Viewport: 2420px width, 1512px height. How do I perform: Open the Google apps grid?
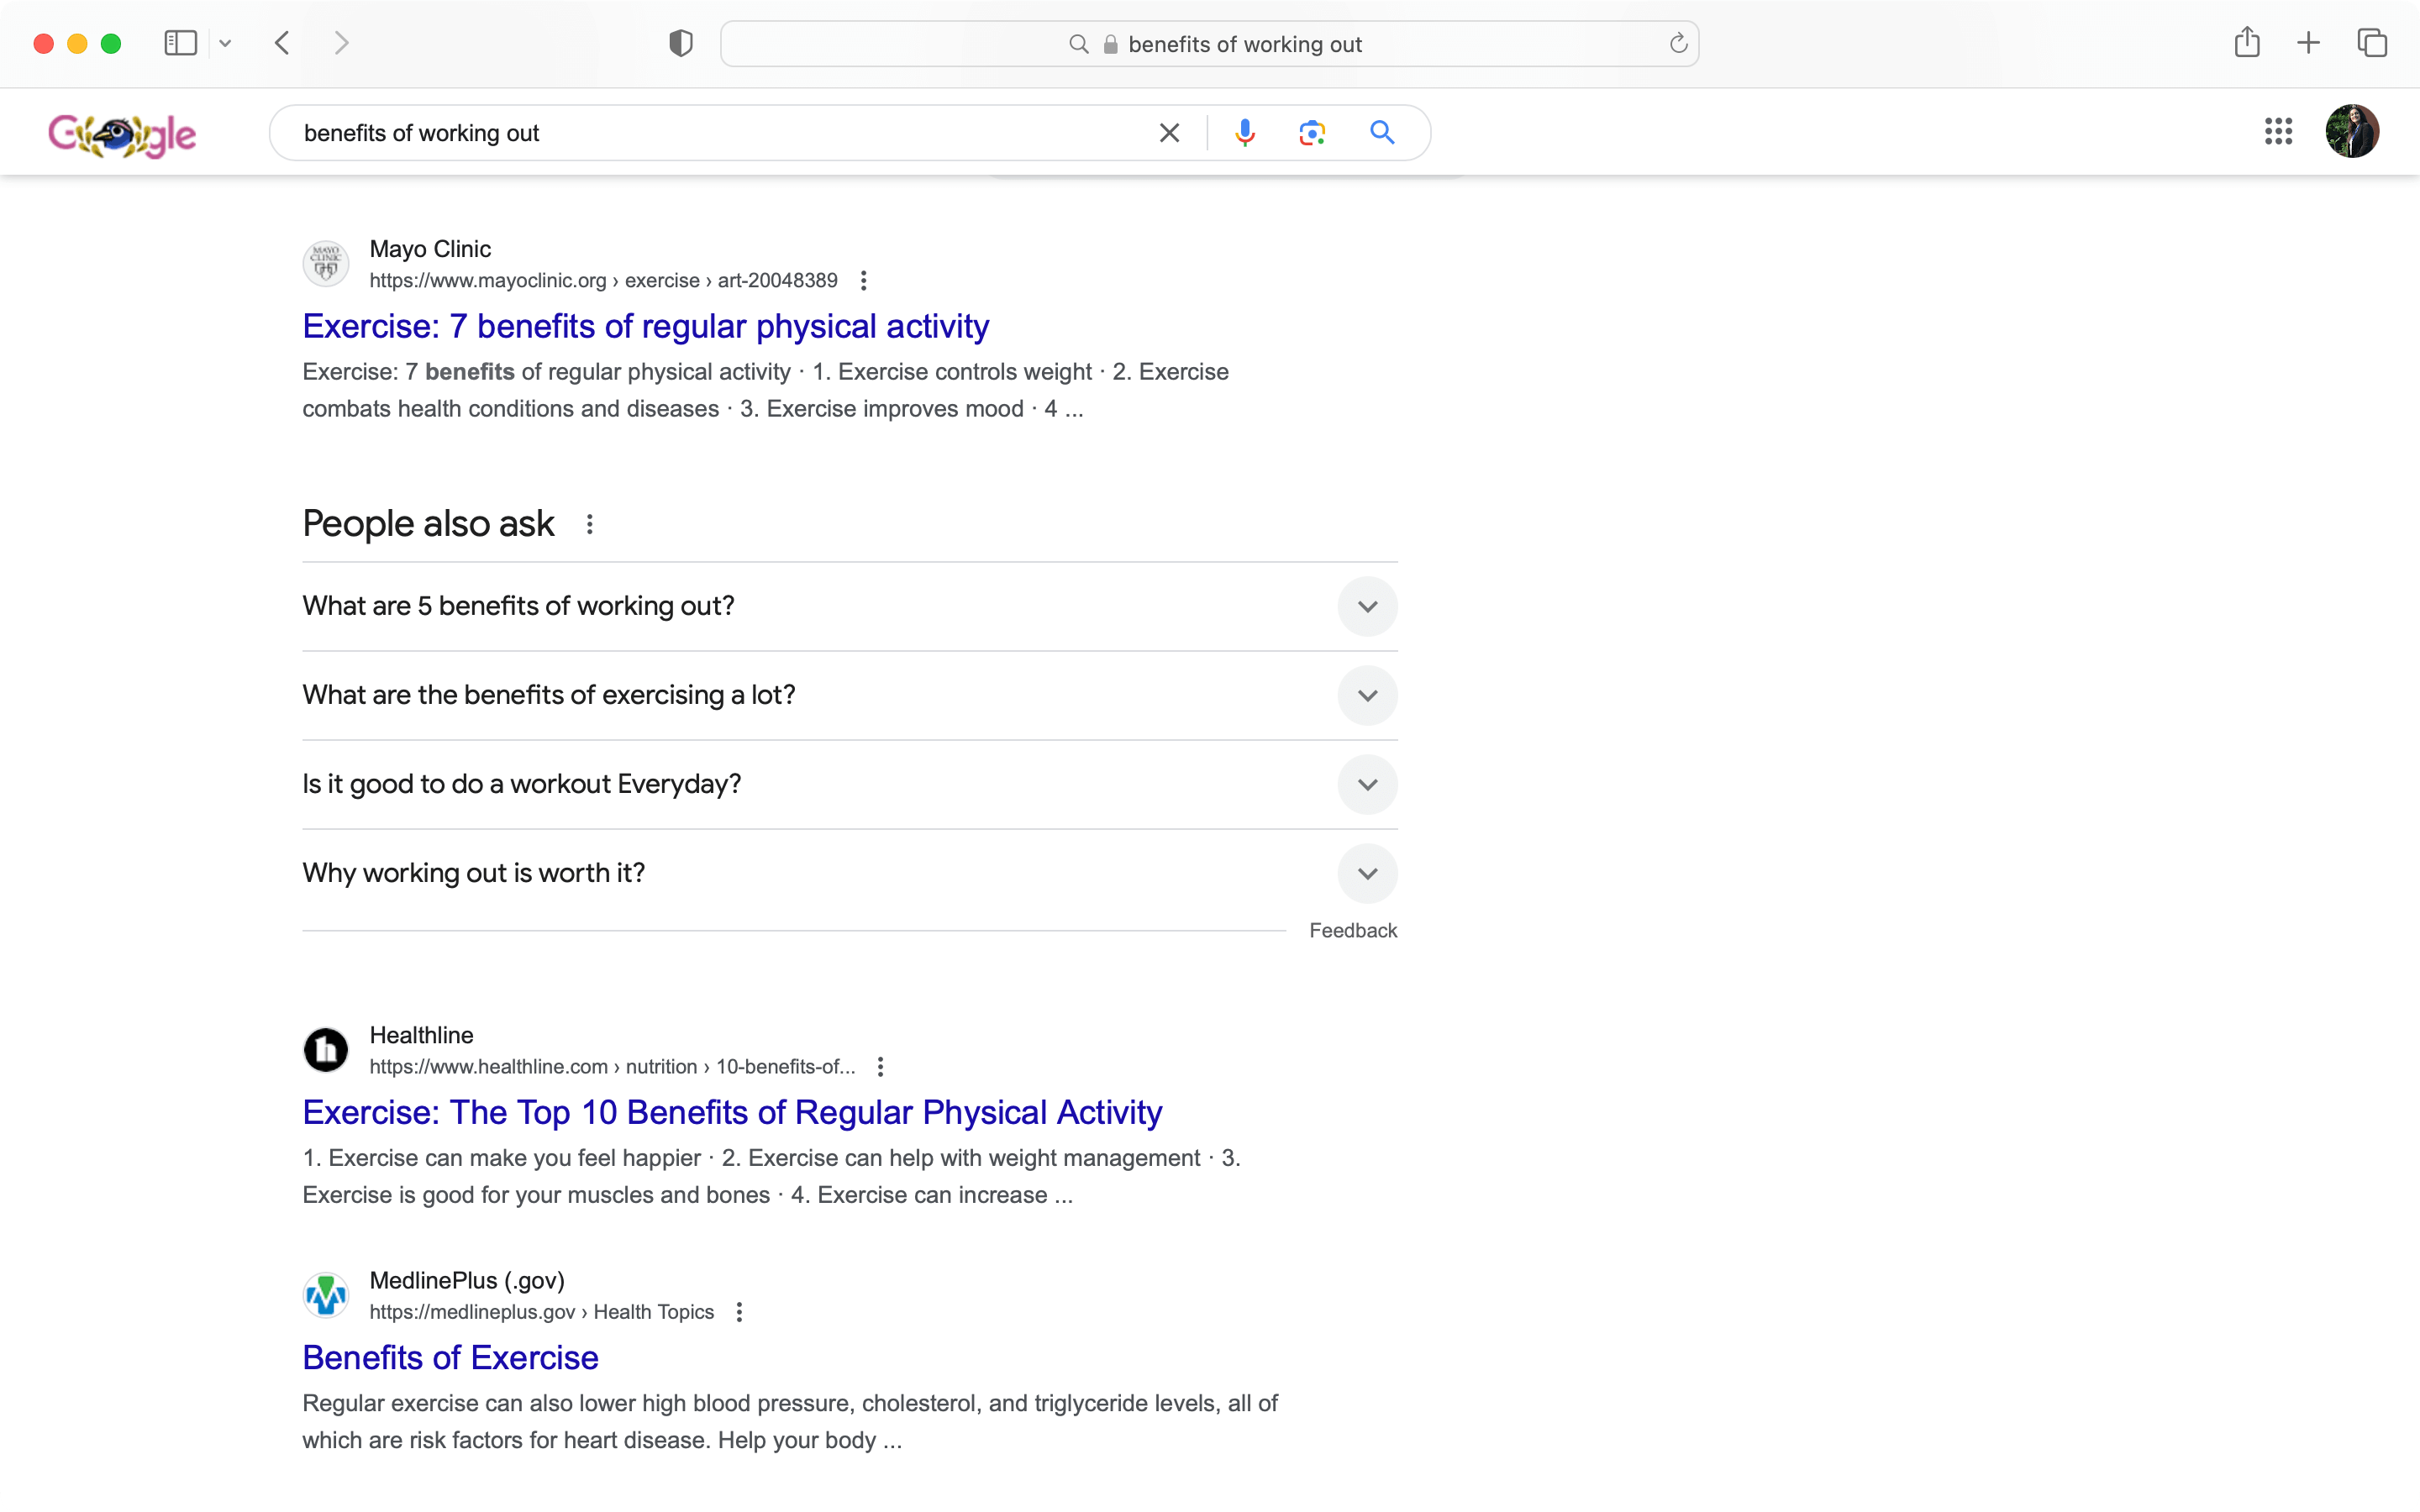tap(2278, 131)
